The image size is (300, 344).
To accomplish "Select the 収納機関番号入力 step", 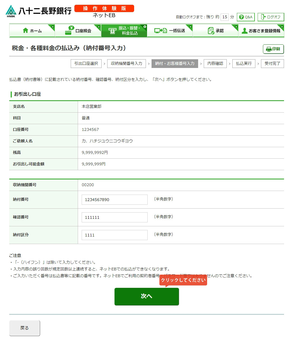I will (126, 63).
